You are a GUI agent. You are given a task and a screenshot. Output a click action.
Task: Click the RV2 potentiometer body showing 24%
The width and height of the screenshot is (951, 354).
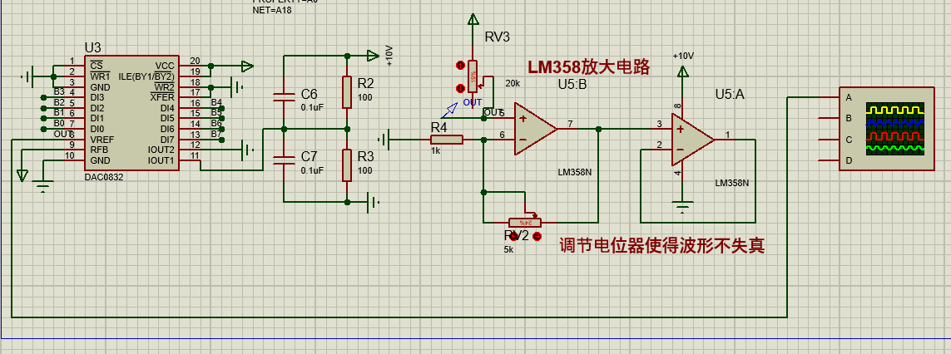pyautogui.click(x=525, y=223)
